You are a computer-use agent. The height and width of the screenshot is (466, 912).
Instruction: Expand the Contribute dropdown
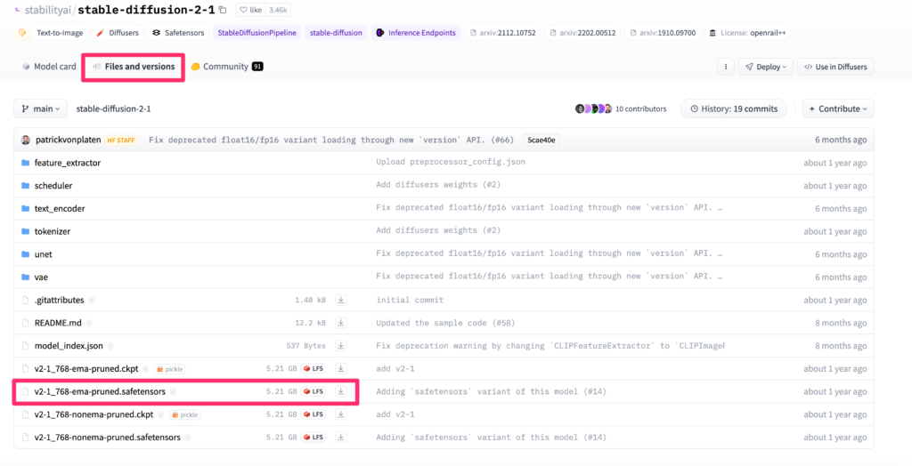pos(838,109)
